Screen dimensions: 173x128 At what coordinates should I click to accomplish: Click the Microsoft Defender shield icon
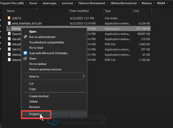25,53
